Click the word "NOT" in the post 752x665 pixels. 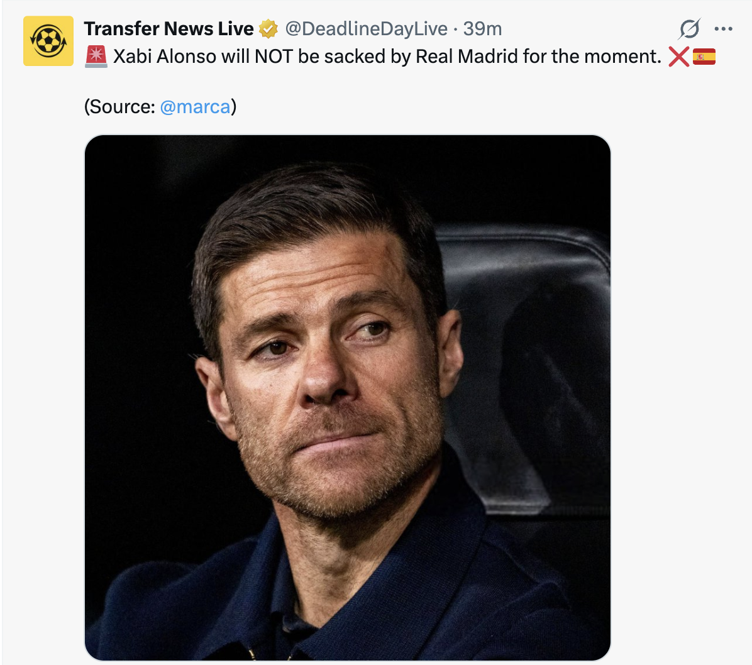[x=274, y=57]
